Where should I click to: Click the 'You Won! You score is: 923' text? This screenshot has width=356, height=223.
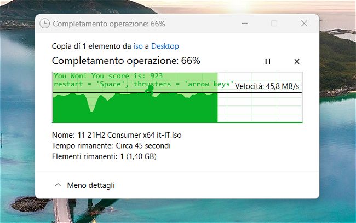(108, 75)
